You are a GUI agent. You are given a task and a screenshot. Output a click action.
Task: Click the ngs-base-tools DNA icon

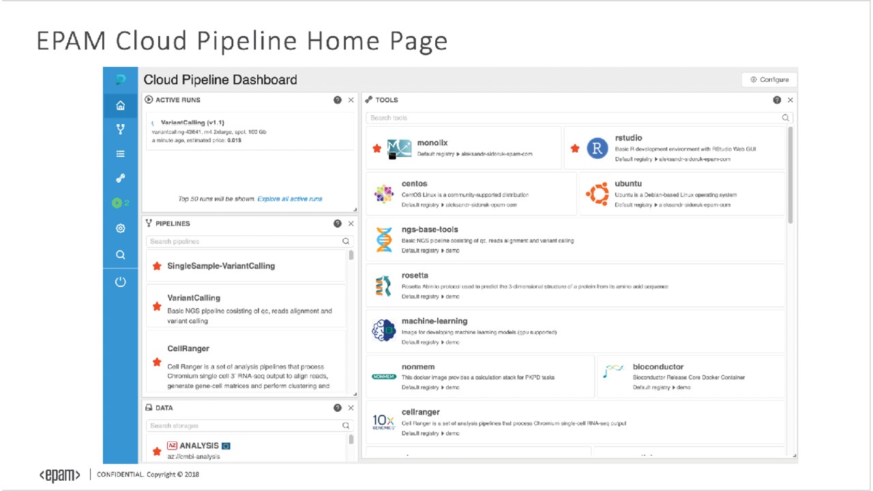[385, 240]
